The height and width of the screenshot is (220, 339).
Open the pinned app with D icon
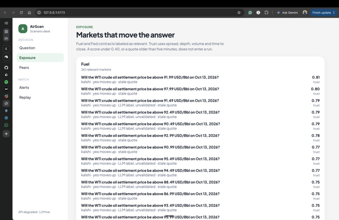click(6, 111)
